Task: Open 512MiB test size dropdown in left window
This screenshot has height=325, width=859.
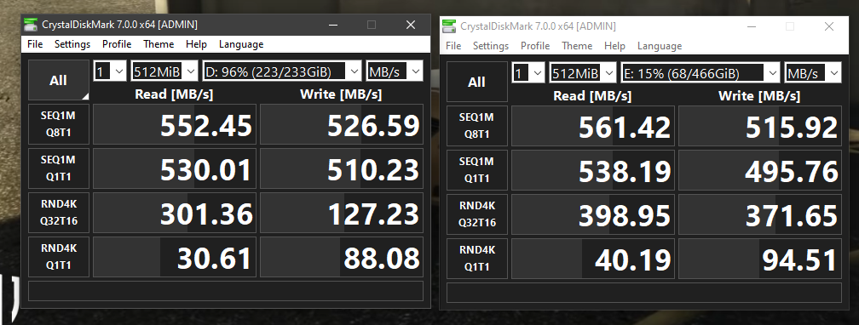Action: pyautogui.click(x=164, y=71)
